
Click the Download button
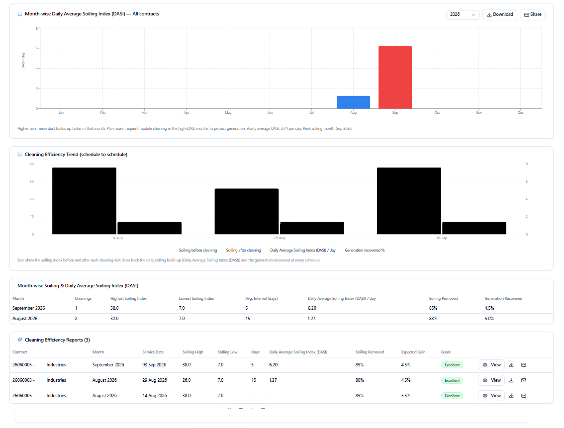pos(500,14)
